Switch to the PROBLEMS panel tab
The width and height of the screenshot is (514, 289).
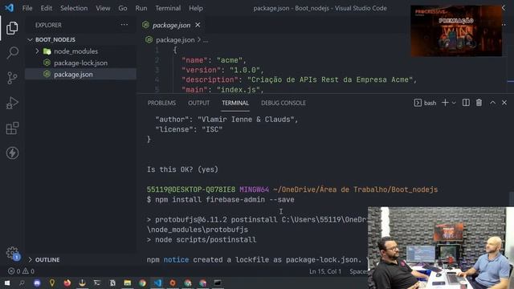[x=161, y=103]
